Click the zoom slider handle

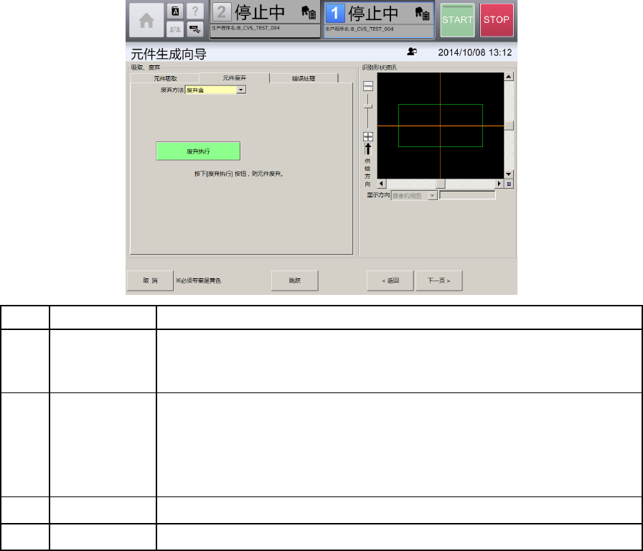(x=368, y=106)
